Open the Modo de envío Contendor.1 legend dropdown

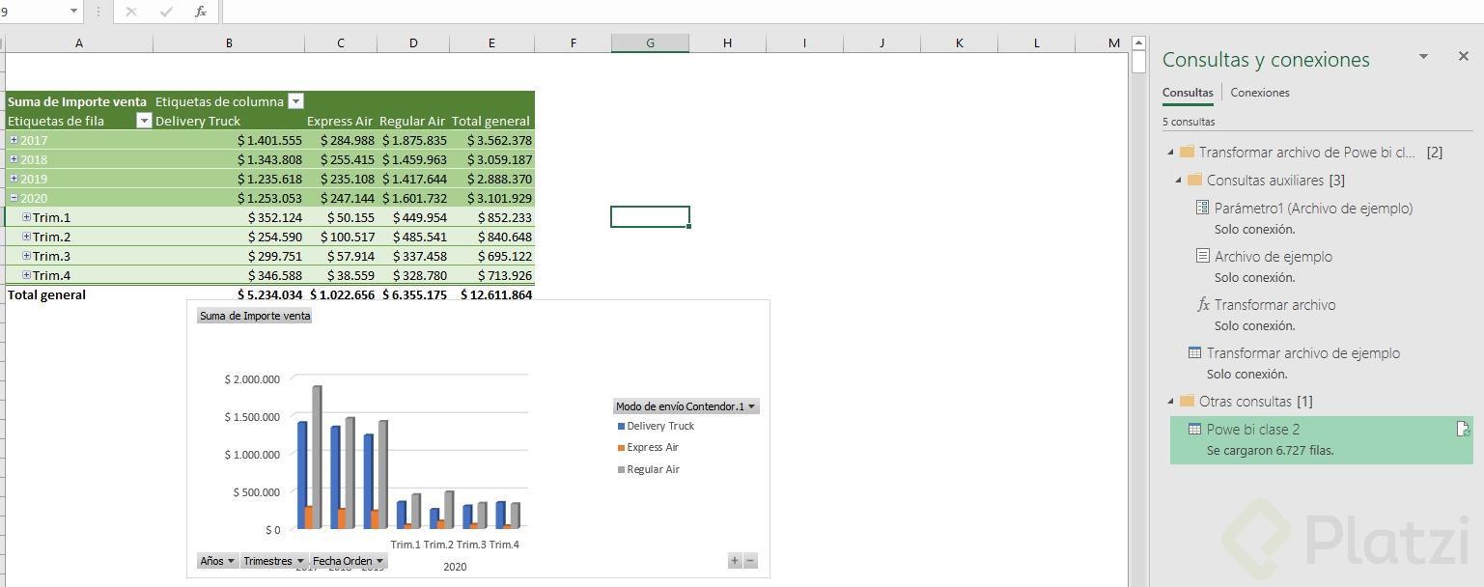click(x=686, y=406)
